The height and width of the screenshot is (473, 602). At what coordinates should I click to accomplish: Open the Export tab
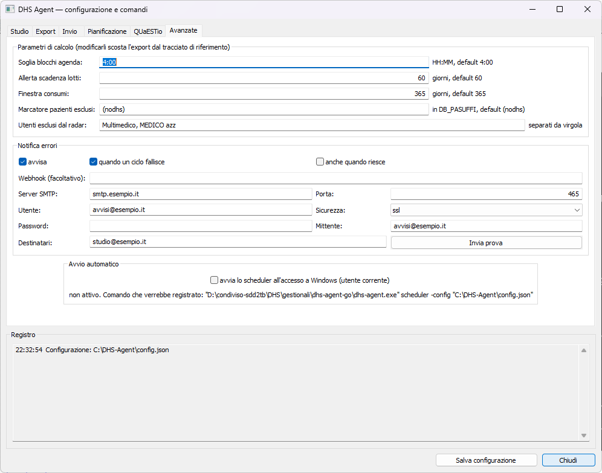coord(46,31)
